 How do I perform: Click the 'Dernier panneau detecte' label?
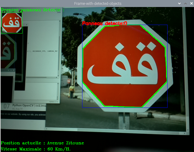[33, 10]
